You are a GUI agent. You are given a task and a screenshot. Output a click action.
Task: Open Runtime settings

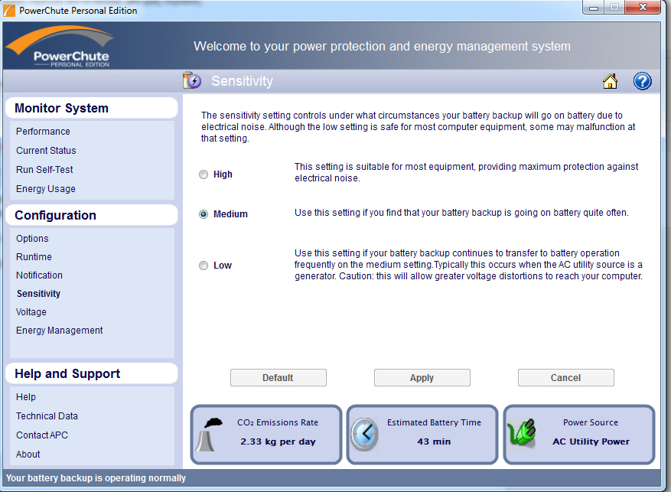click(x=34, y=257)
